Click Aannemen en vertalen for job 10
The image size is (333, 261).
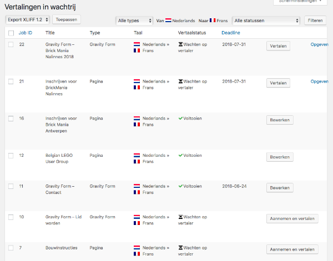click(292, 218)
